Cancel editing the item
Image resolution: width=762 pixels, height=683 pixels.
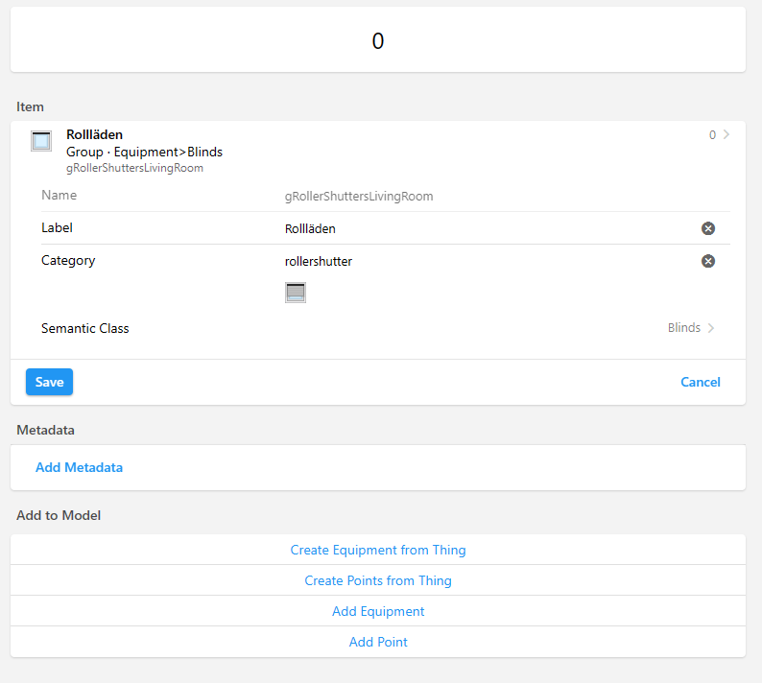click(x=700, y=382)
